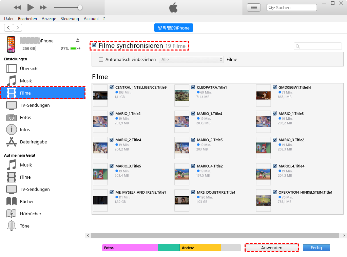347x257 pixels.
Task: Open the Anzeige menu
Action: [49, 19]
